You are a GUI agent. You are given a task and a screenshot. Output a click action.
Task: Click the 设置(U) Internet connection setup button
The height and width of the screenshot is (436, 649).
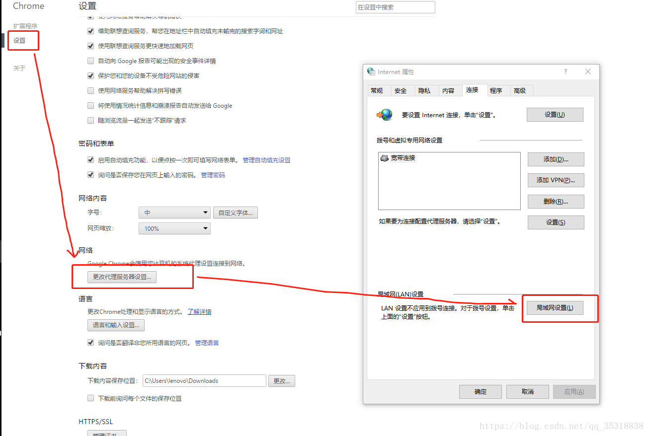point(555,115)
